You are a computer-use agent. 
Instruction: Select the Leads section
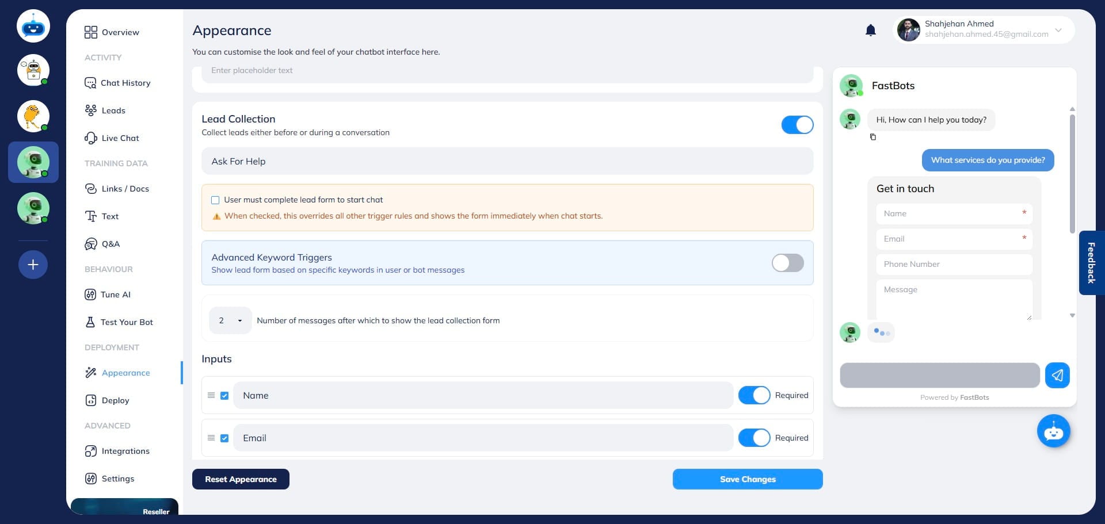pos(113,110)
